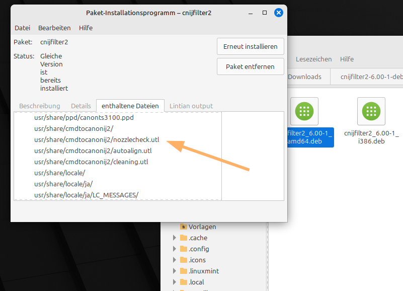Select the .cache folder label in tree

[x=198, y=238]
